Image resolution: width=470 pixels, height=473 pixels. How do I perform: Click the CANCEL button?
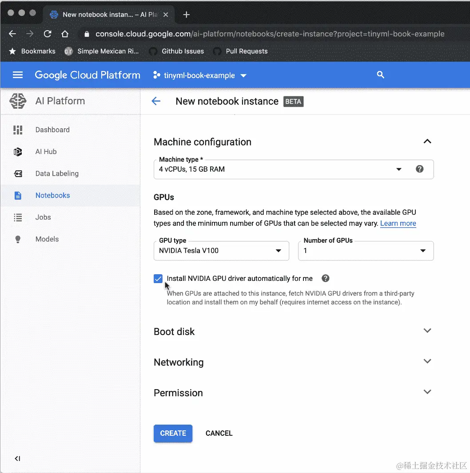pyautogui.click(x=219, y=433)
